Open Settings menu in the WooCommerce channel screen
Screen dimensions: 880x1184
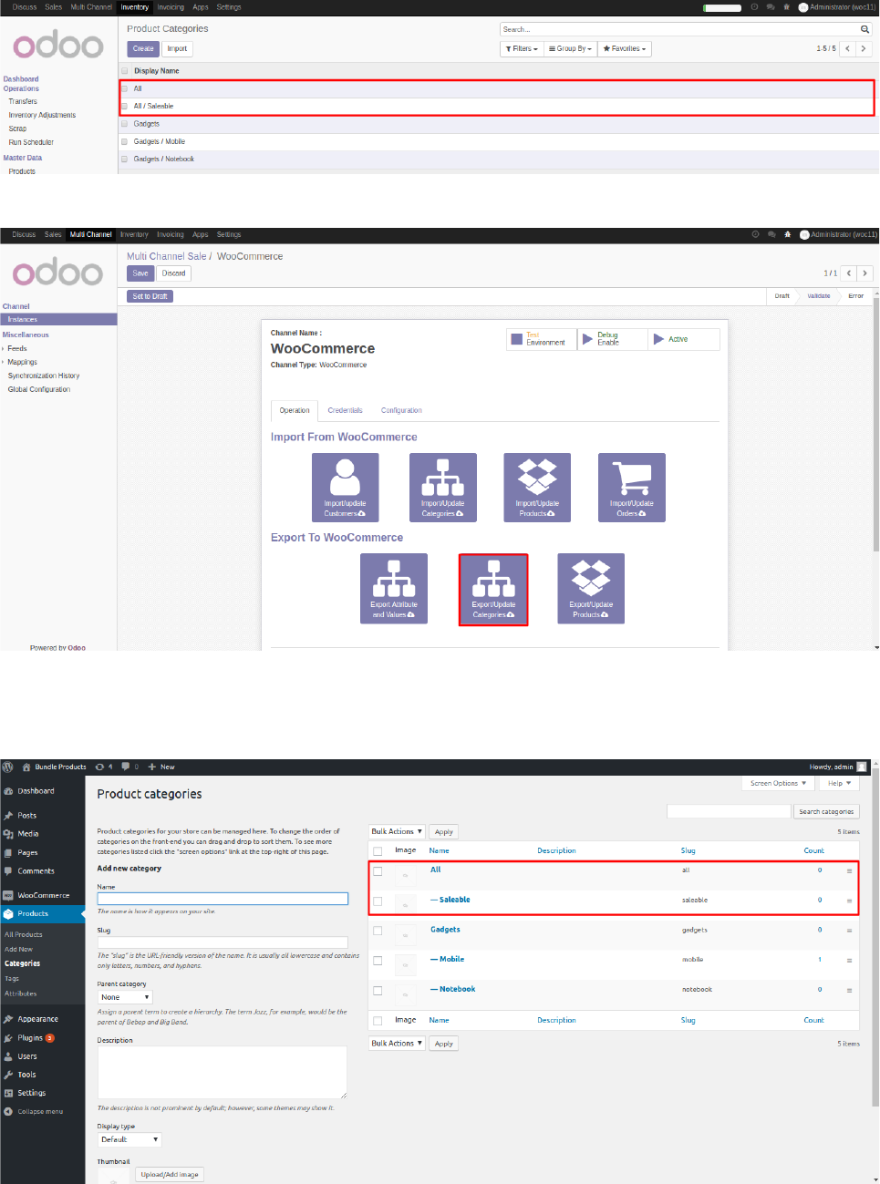(x=229, y=234)
